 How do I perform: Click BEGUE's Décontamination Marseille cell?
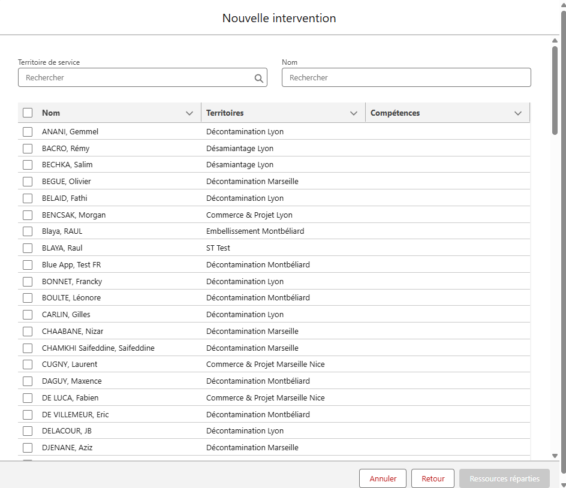coord(252,182)
